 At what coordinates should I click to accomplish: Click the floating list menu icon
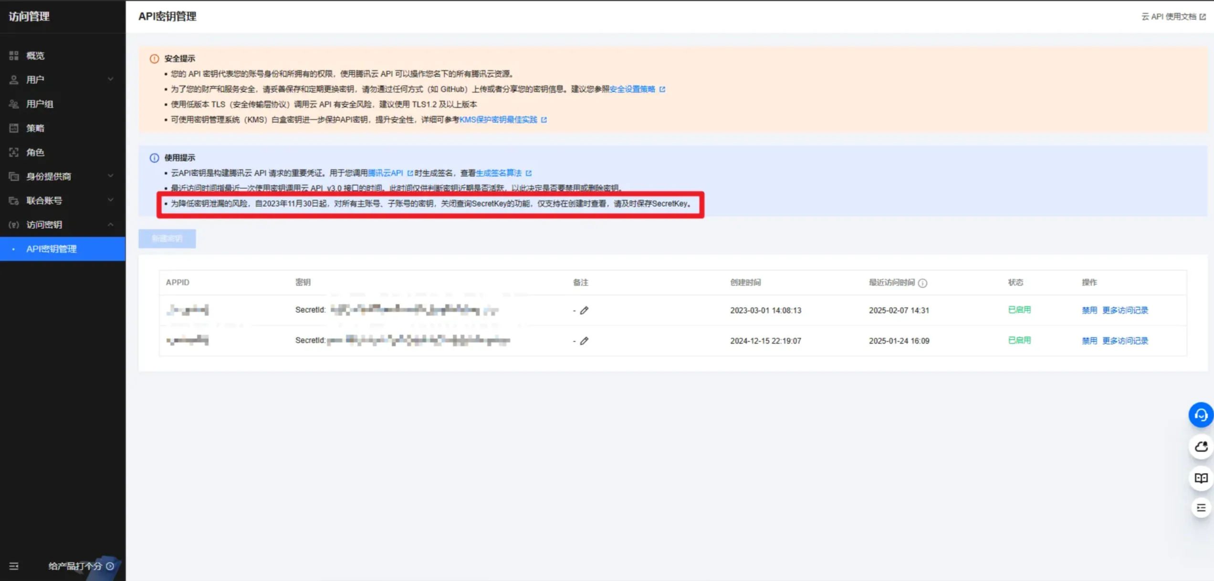coord(1201,508)
